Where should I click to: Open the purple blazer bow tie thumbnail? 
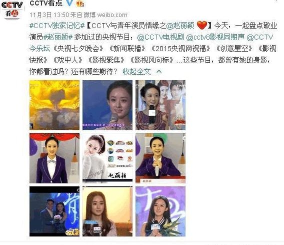pos(54,158)
